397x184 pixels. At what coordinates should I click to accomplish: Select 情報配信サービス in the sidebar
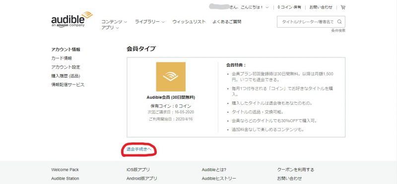67,85
